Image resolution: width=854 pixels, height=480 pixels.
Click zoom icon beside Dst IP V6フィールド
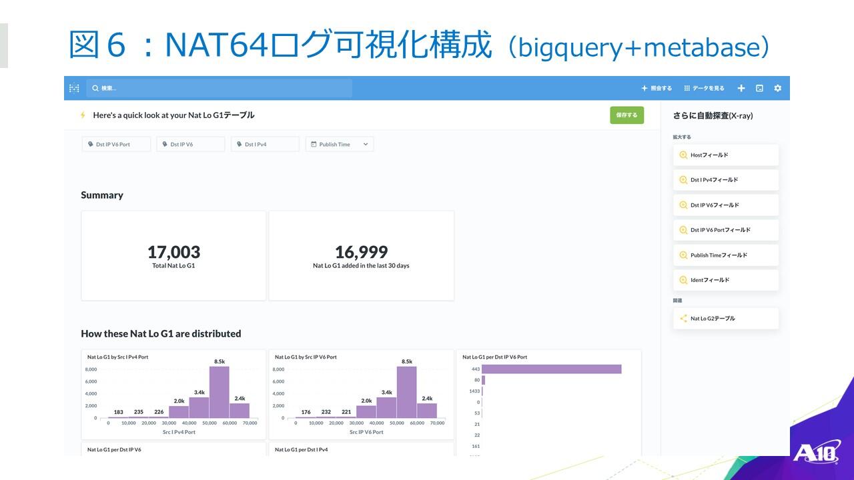pos(683,205)
